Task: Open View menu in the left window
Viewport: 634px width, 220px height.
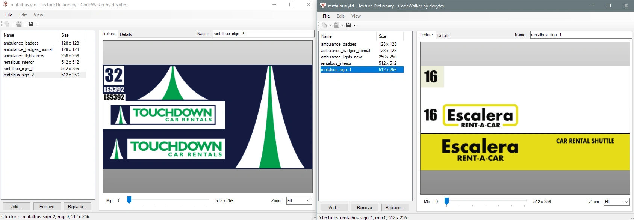Action: [38, 15]
